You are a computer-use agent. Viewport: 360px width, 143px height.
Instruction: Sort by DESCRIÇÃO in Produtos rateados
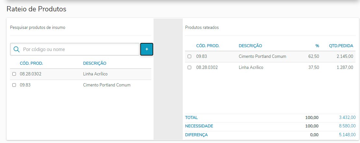click(x=250, y=46)
